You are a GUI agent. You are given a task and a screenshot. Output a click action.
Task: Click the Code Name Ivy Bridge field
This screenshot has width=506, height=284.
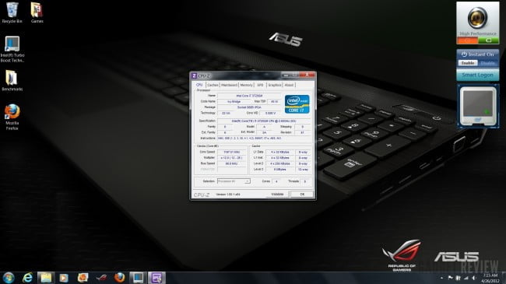(234, 102)
